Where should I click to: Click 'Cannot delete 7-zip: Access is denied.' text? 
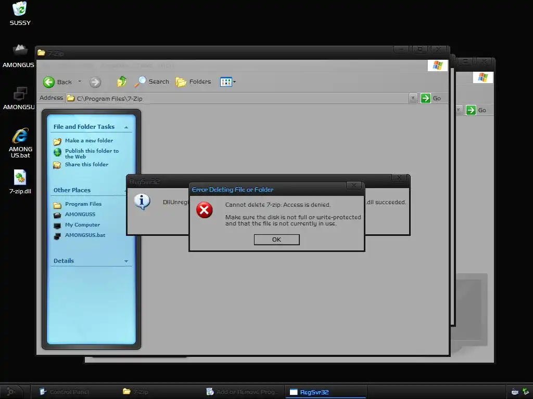coord(278,205)
